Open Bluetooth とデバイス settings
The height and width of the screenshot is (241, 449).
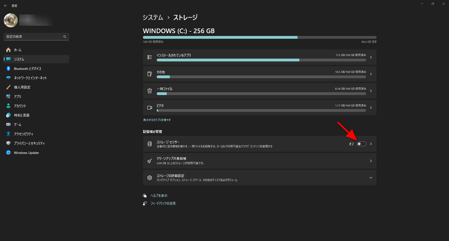36,68
